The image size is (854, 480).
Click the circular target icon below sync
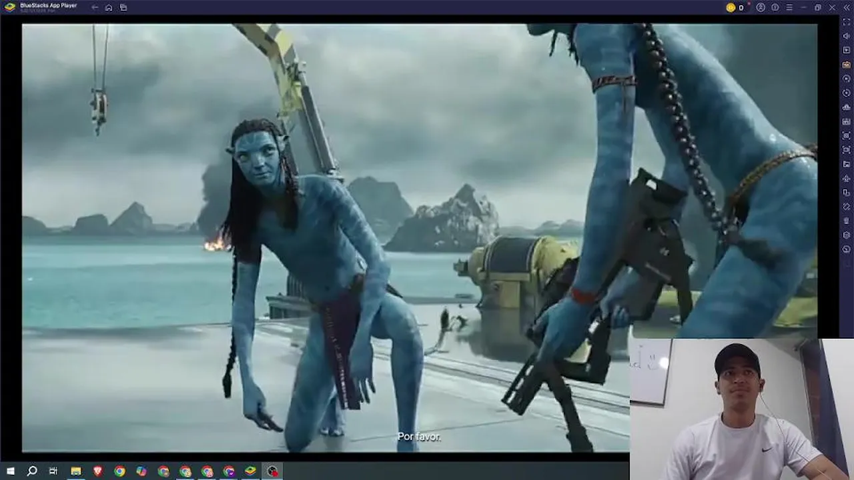[846, 93]
